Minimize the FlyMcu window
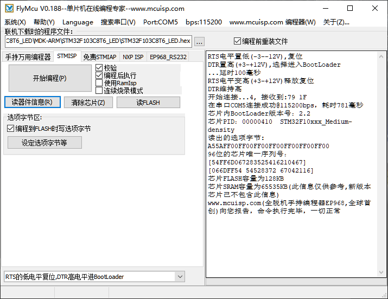Screen dimensions: 388x299 click(326, 9)
